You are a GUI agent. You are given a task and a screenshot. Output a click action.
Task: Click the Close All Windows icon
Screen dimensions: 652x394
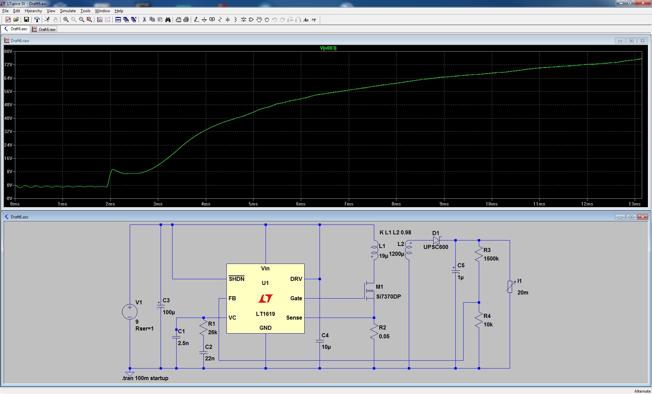tap(134, 20)
